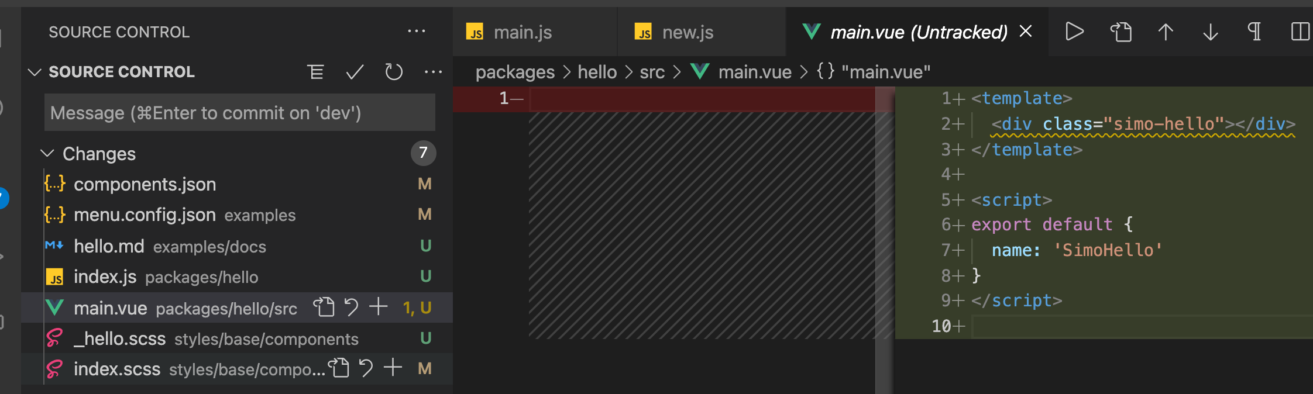This screenshot has width=1313, height=394.
Task: Discard changes on main.vue
Action: point(351,307)
